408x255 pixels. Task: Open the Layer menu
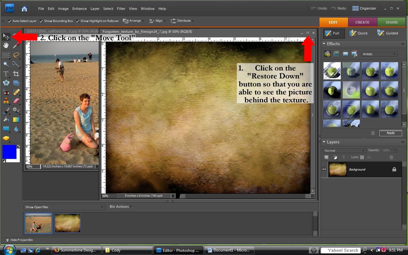tap(95, 9)
